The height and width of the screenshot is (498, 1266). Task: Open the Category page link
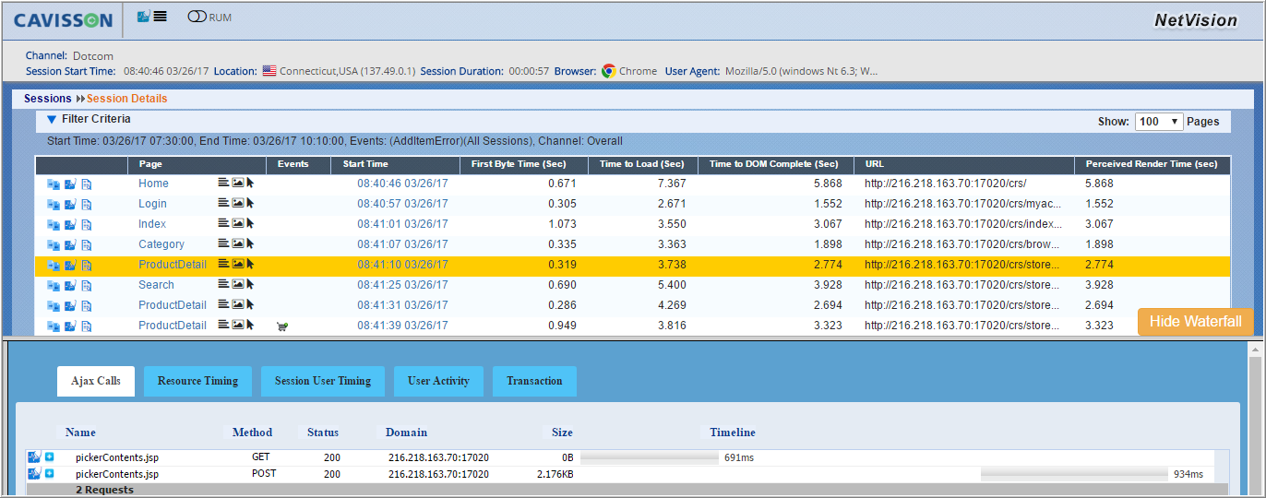161,244
